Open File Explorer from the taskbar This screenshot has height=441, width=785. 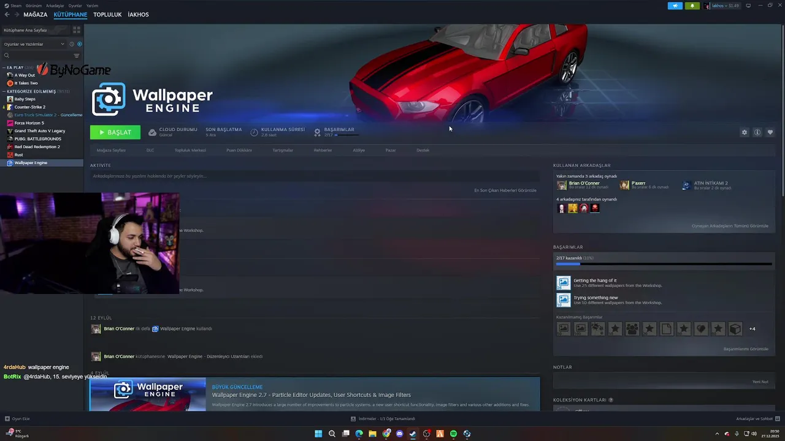coord(372,434)
